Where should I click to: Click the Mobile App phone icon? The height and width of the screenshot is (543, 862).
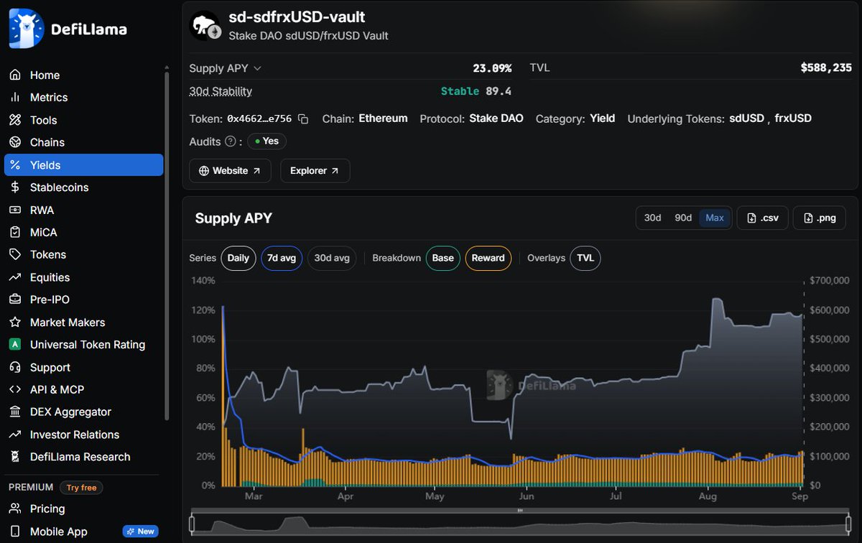[15, 532]
